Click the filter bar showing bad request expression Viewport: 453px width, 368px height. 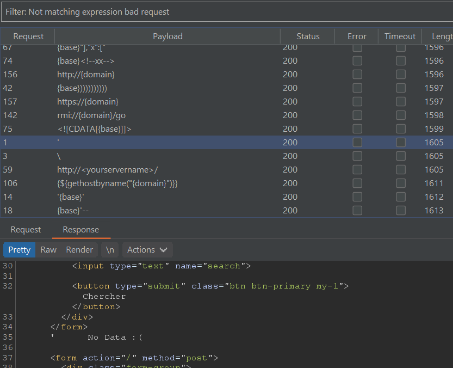[227, 12]
